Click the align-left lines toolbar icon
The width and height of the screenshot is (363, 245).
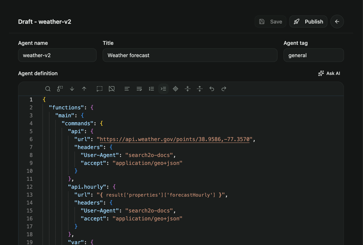pos(127,89)
